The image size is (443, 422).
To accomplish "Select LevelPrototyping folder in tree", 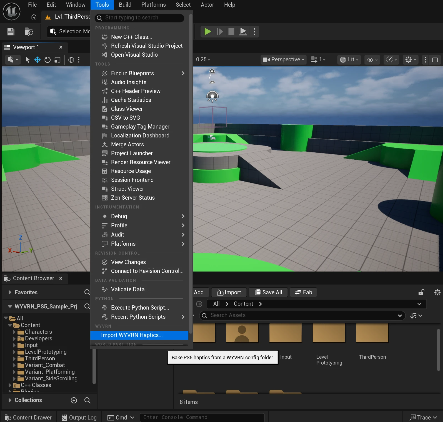I will 46,352.
